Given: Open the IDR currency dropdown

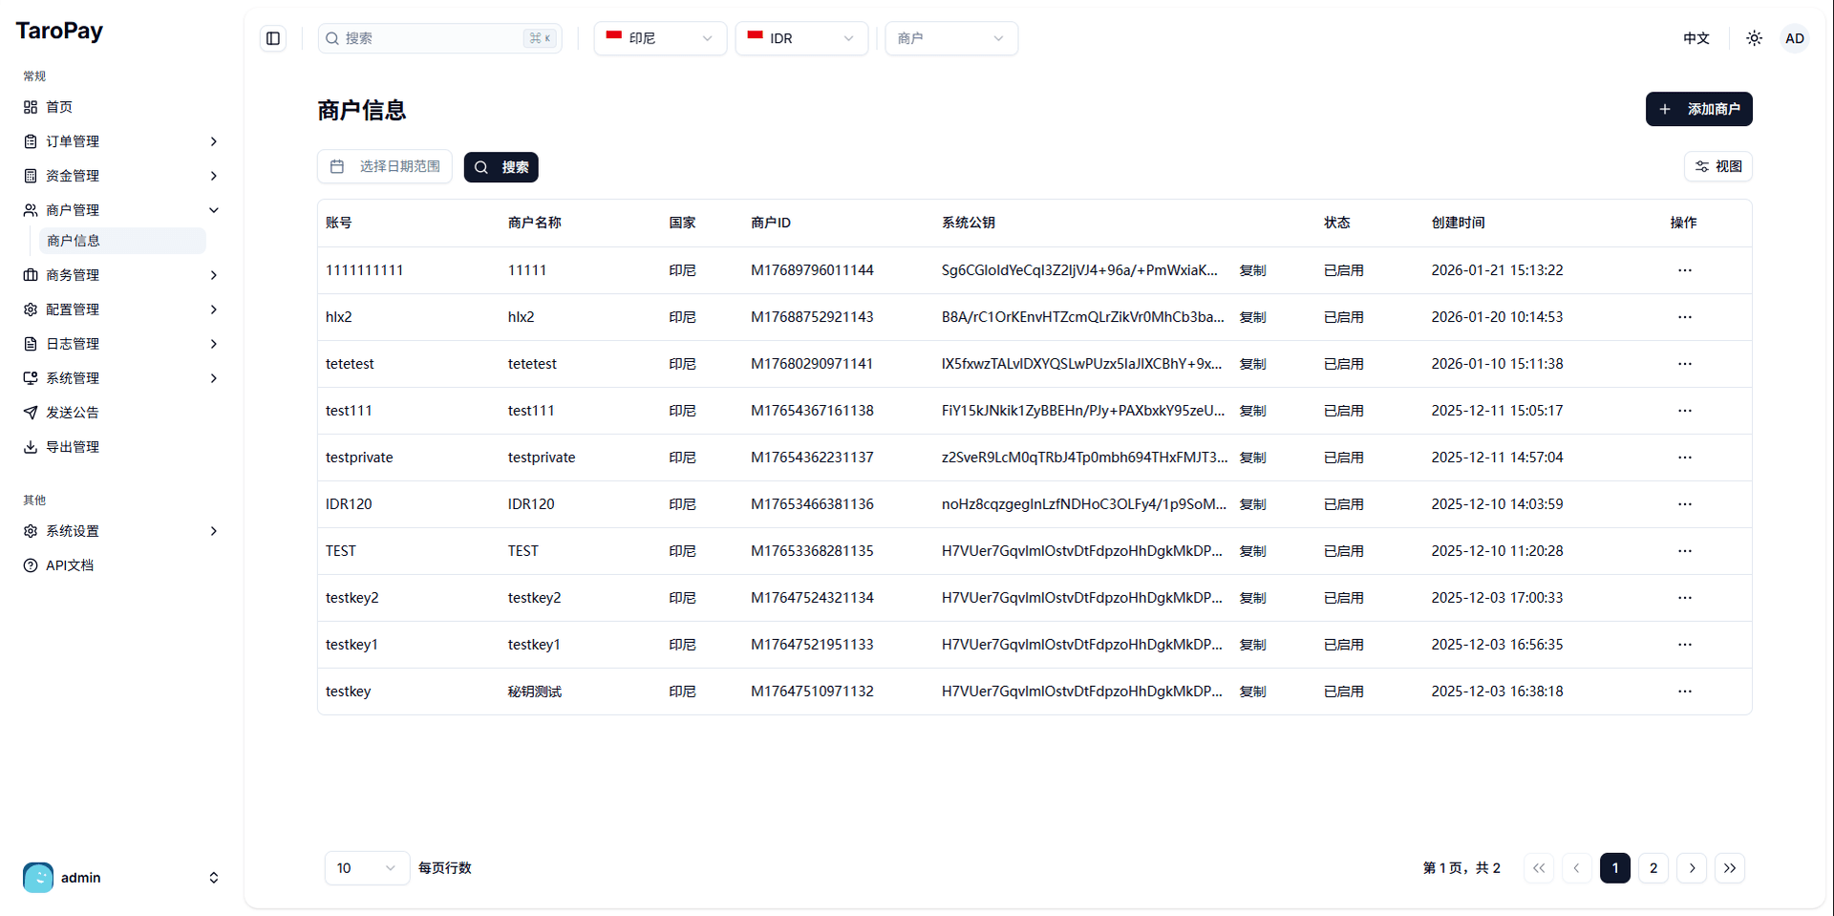Looking at the screenshot, I should [x=800, y=38].
